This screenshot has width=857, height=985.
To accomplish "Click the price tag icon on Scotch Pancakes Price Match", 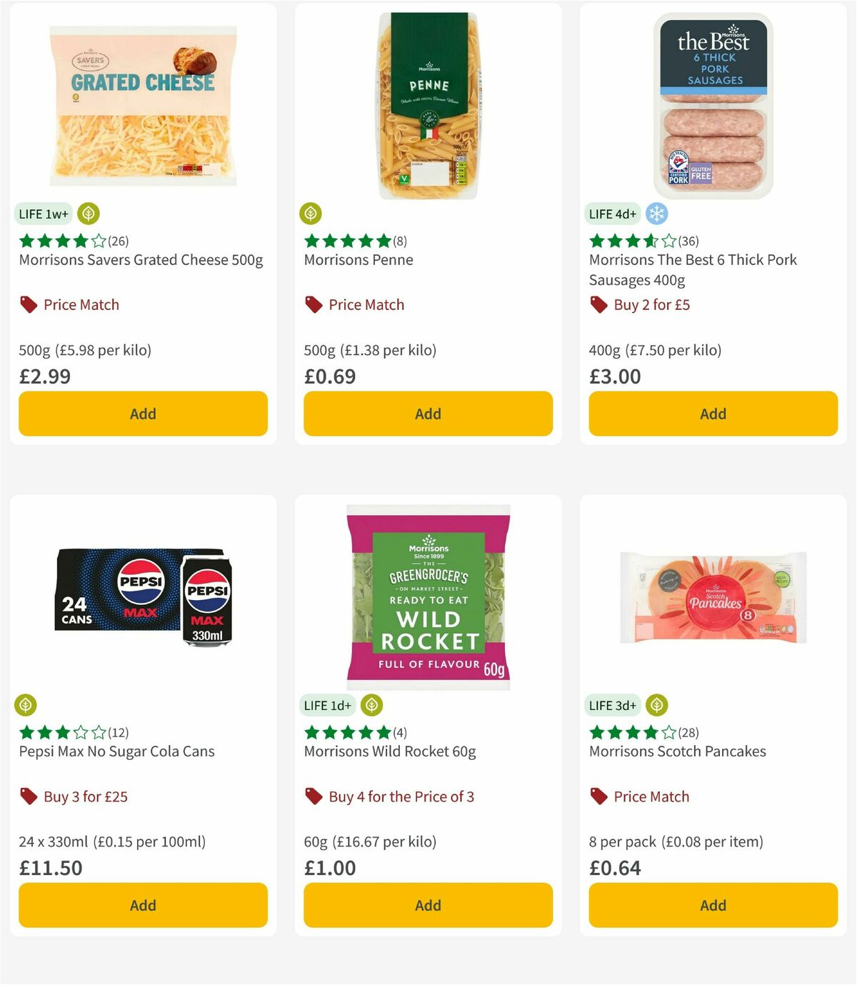I will [598, 796].
